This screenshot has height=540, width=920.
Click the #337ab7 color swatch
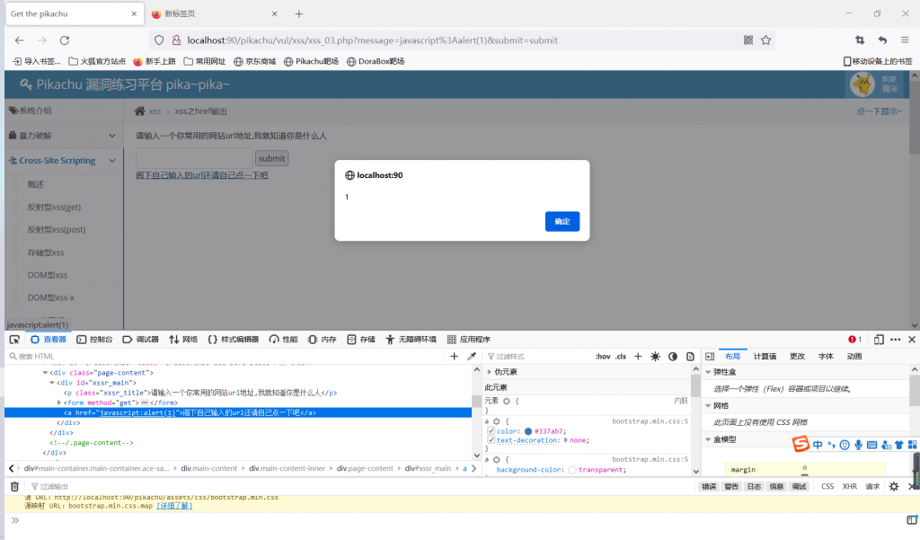[528, 430]
